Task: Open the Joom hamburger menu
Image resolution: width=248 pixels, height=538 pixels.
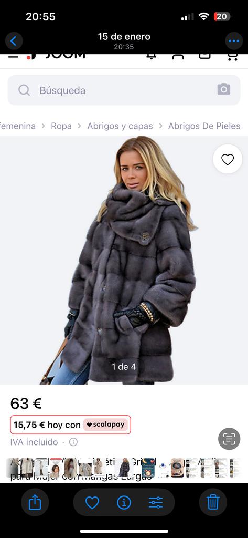Action: point(13,56)
